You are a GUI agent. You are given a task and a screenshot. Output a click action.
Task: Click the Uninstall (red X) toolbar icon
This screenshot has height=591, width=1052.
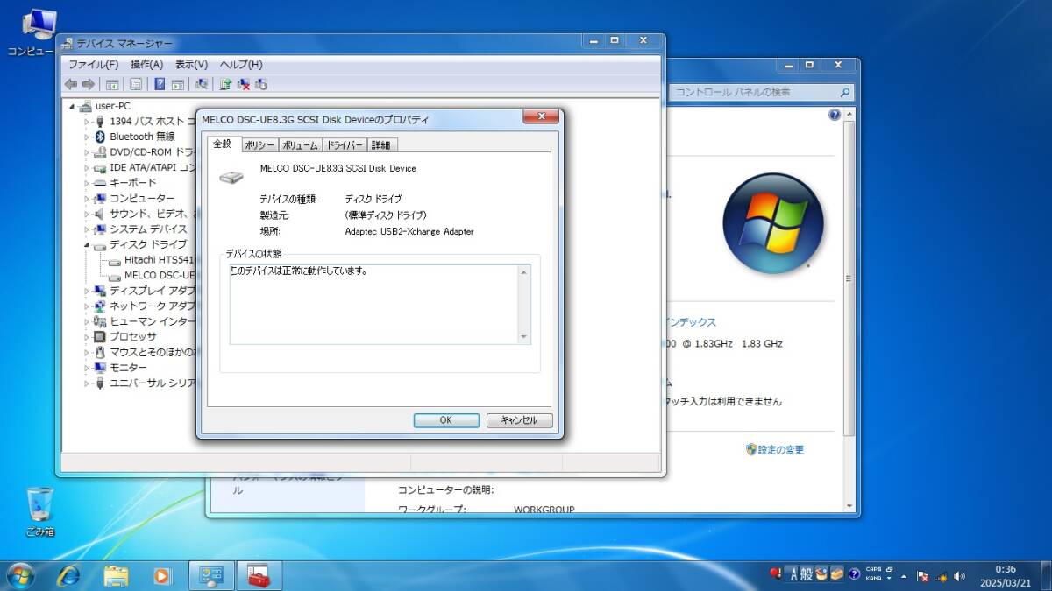pos(244,84)
